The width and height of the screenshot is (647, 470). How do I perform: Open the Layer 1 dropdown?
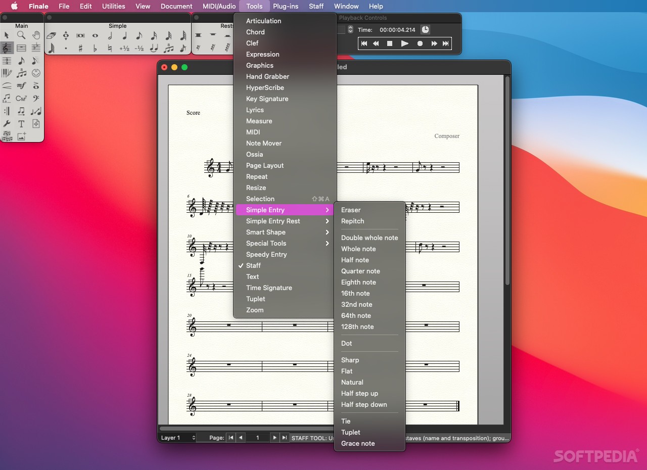coord(177,438)
